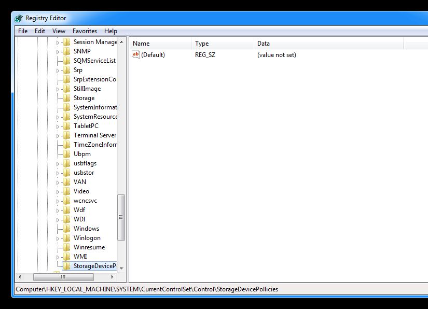428x309 pixels.
Task: Expand the WMI key
Action: (x=58, y=257)
